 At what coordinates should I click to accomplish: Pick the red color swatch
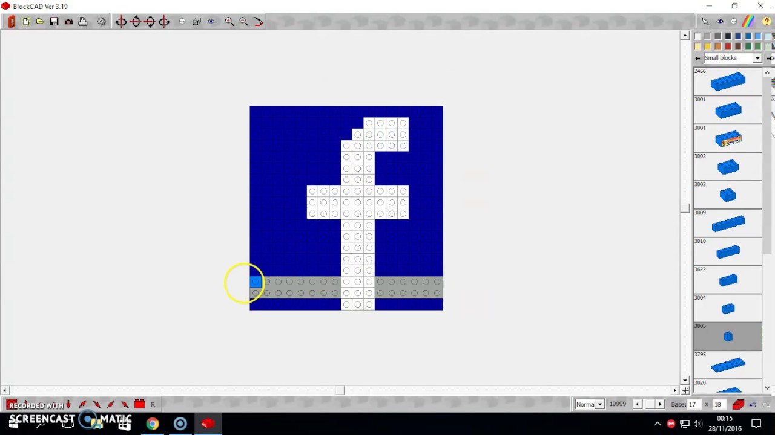click(728, 47)
